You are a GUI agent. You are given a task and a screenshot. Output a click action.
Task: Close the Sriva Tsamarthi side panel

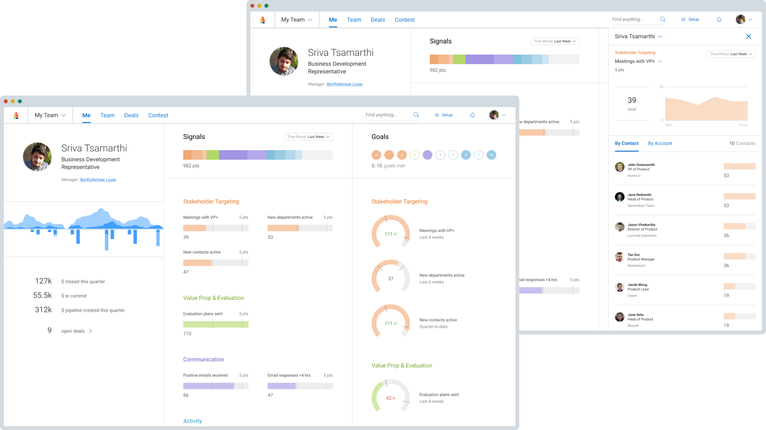(748, 36)
